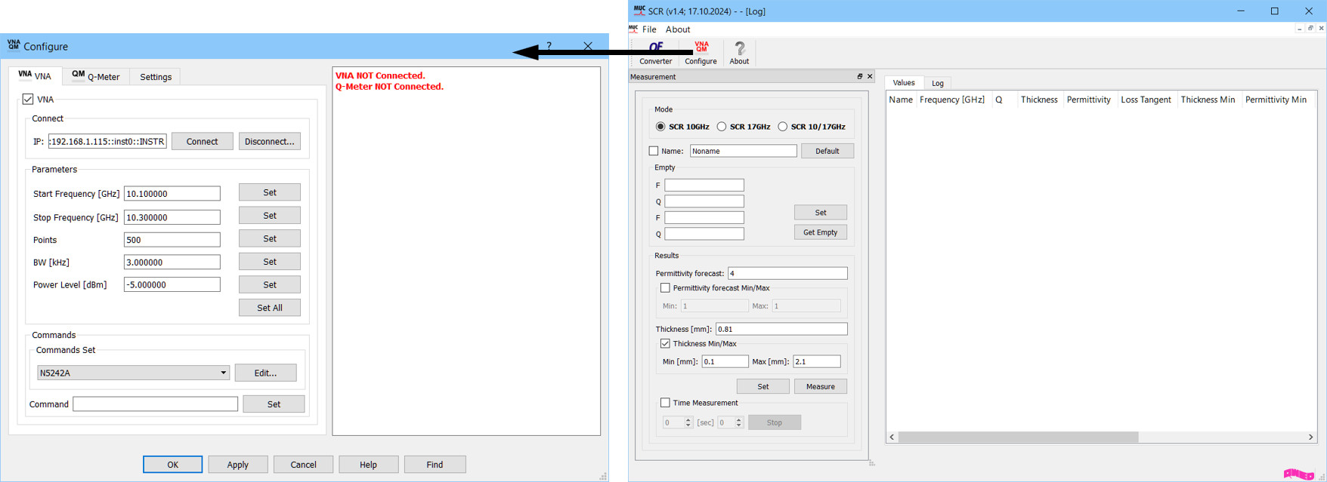Click the Configure dialog help question mark
This screenshot has width=1327, height=482.
click(549, 46)
